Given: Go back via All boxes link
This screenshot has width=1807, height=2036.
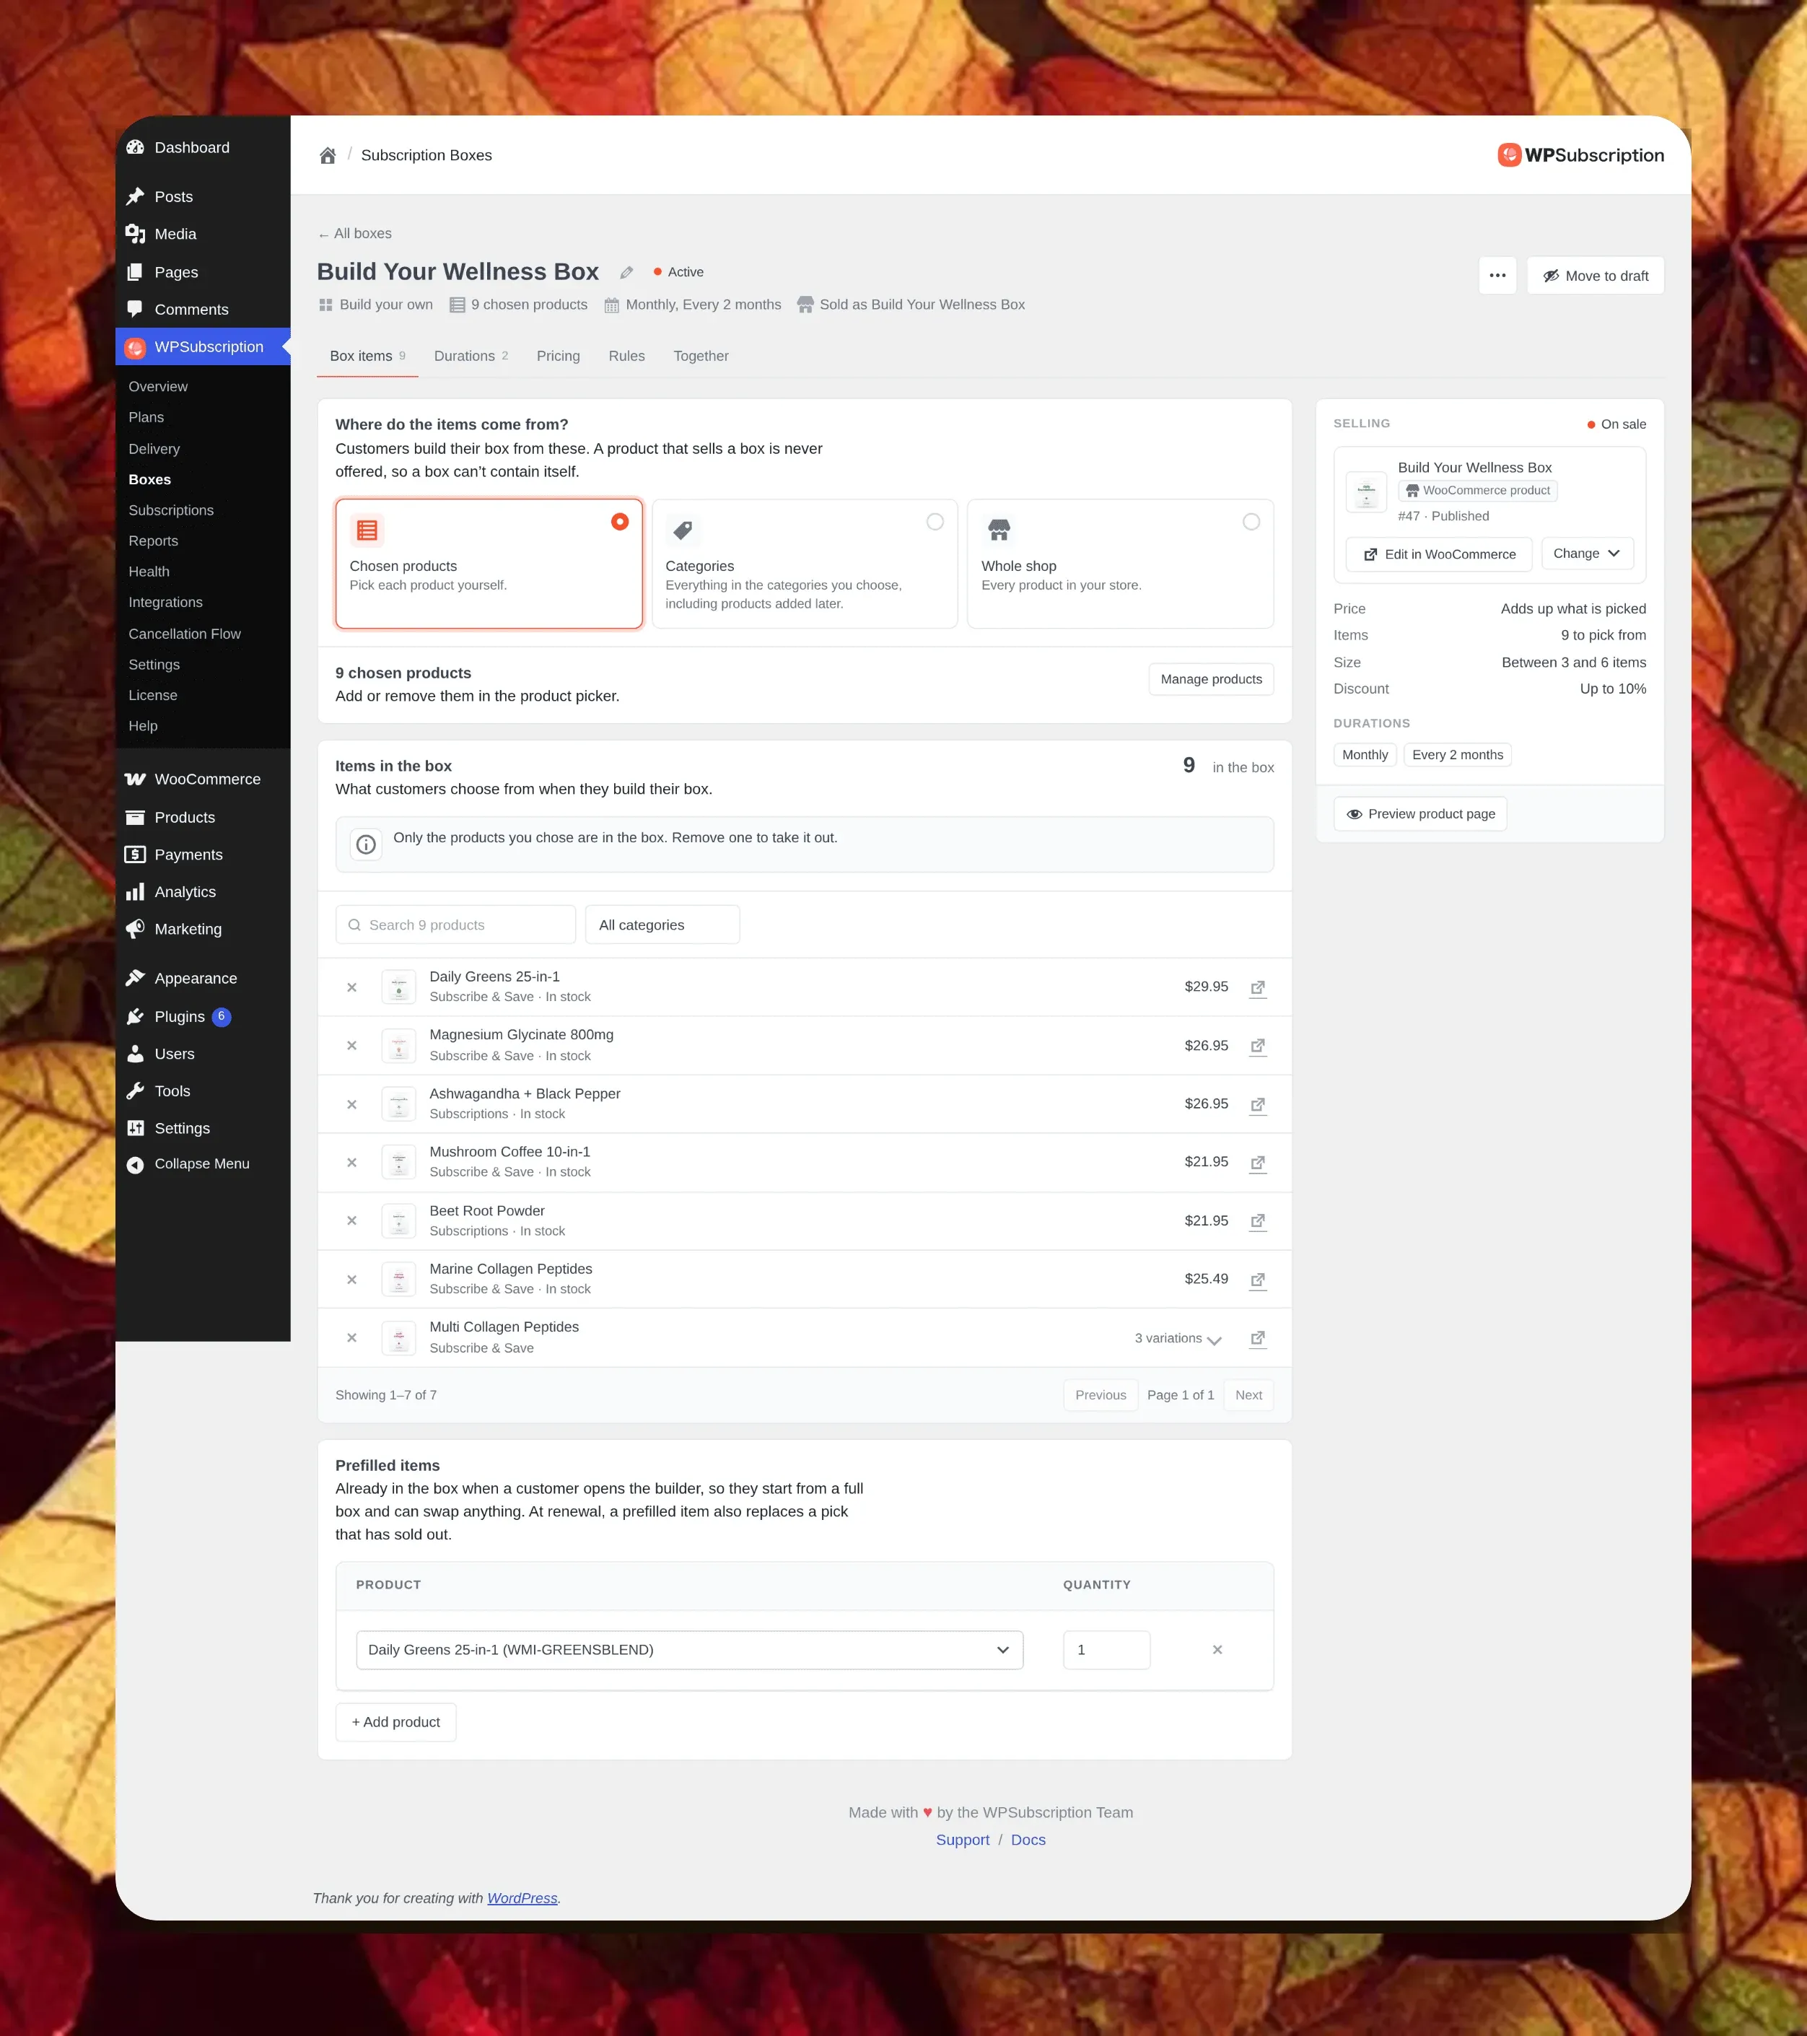Looking at the screenshot, I should (x=354, y=233).
